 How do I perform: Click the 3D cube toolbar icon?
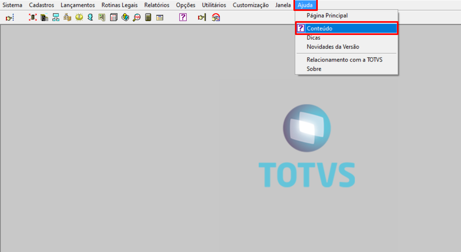(x=125, y=17)
